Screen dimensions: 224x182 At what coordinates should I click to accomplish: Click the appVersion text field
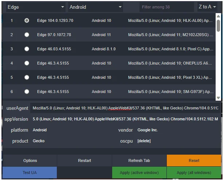(x=125, y=119)
